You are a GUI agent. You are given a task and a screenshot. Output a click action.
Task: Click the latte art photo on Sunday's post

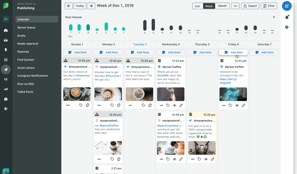click(77, 95)
